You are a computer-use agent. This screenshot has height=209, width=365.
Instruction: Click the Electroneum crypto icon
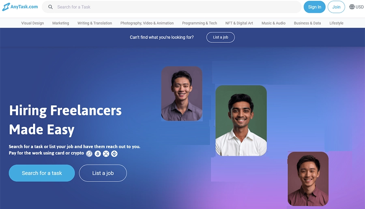coord(89,154)
